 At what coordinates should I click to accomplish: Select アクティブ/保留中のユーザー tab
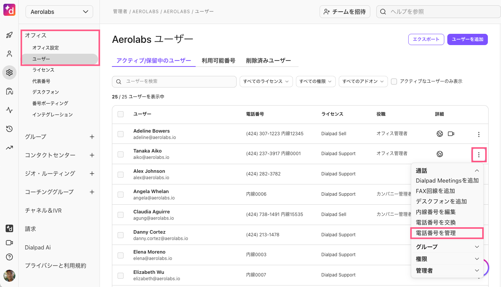(154, 60)
